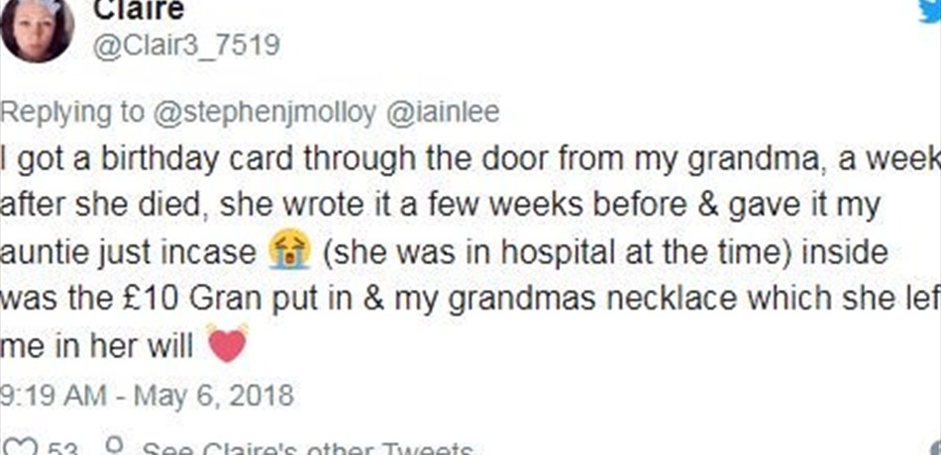Visit the @iainlee mention

click(x=443, y=112)
